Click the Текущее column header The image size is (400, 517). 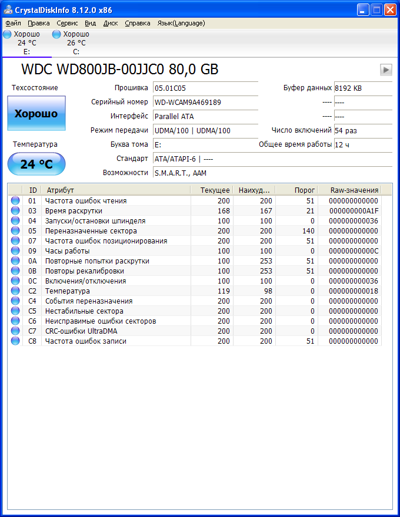pyautogui.click(x=212, y=190)
